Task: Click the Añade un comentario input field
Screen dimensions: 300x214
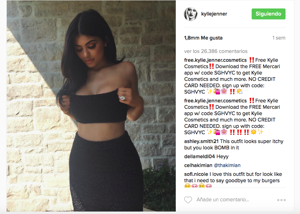Action: [222, 200]
